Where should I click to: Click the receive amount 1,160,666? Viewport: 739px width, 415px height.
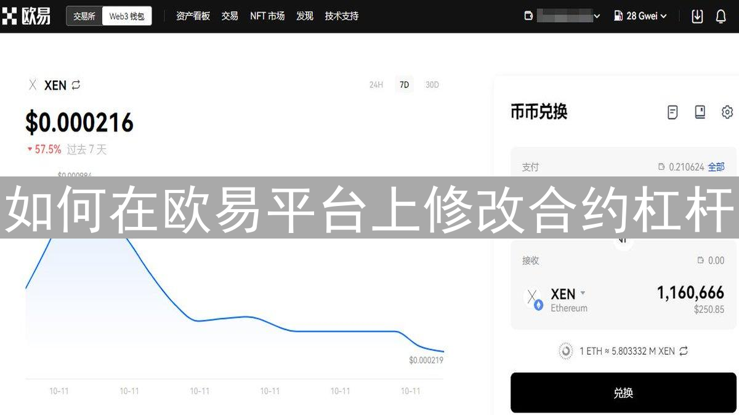[x=690, y=293]
